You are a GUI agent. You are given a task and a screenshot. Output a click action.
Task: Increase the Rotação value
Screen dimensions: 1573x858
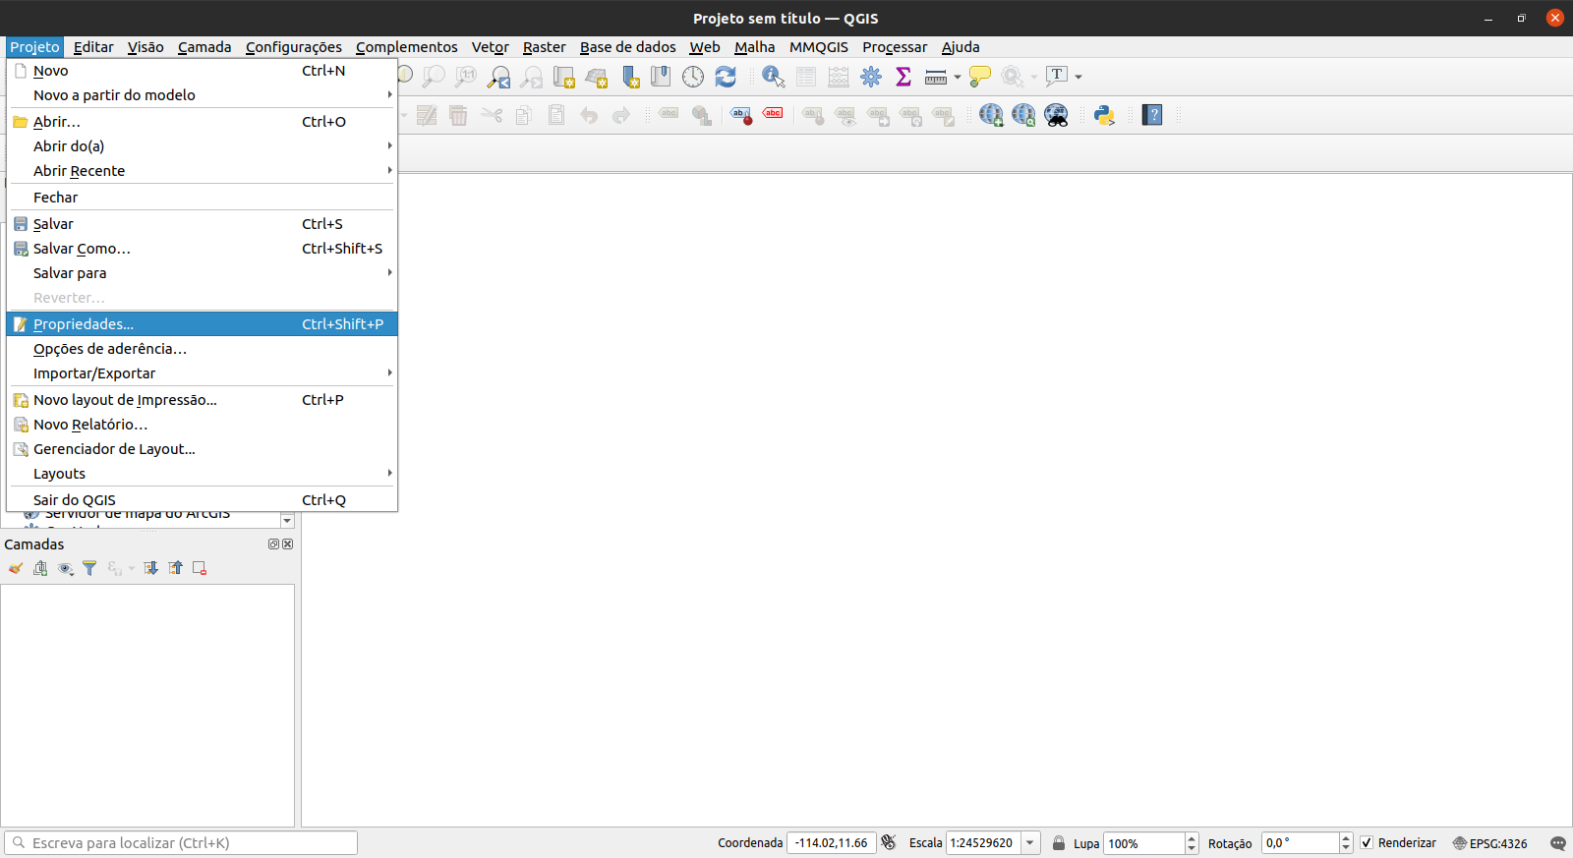point(1346,838)
